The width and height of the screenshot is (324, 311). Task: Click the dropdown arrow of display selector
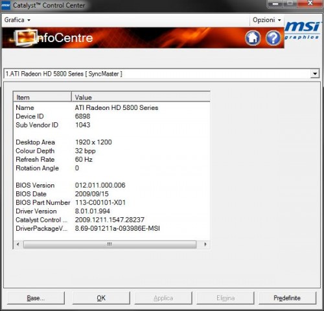tap(315, 74)
